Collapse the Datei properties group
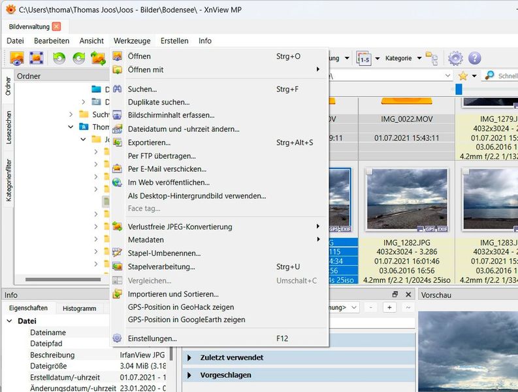The image size is (518, 392). pos(10,321)
